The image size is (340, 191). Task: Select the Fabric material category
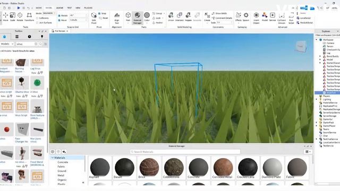[x=61, y=167]
